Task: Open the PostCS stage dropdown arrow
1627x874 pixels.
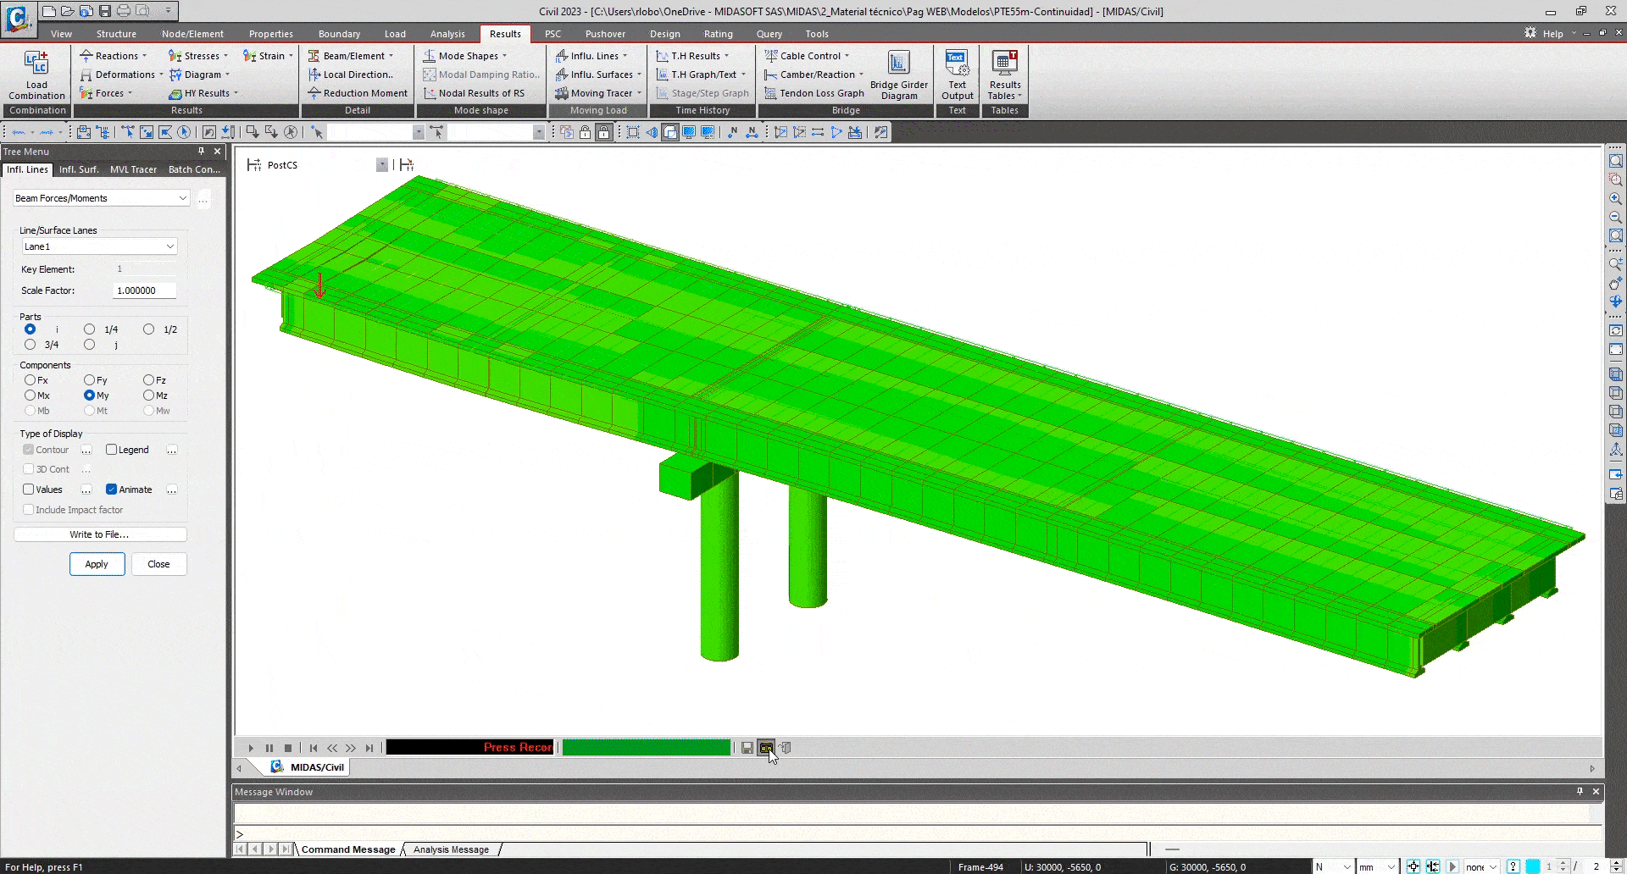Action: pos(382,165)
